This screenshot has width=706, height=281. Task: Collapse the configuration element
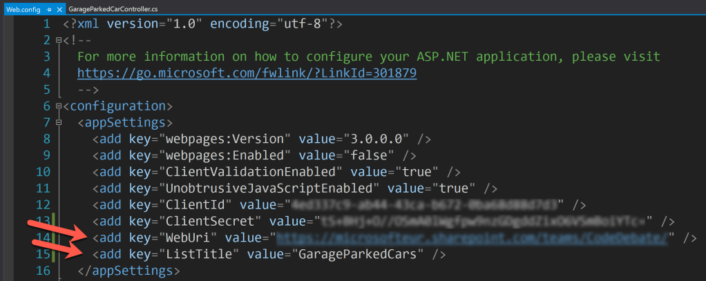58,106
